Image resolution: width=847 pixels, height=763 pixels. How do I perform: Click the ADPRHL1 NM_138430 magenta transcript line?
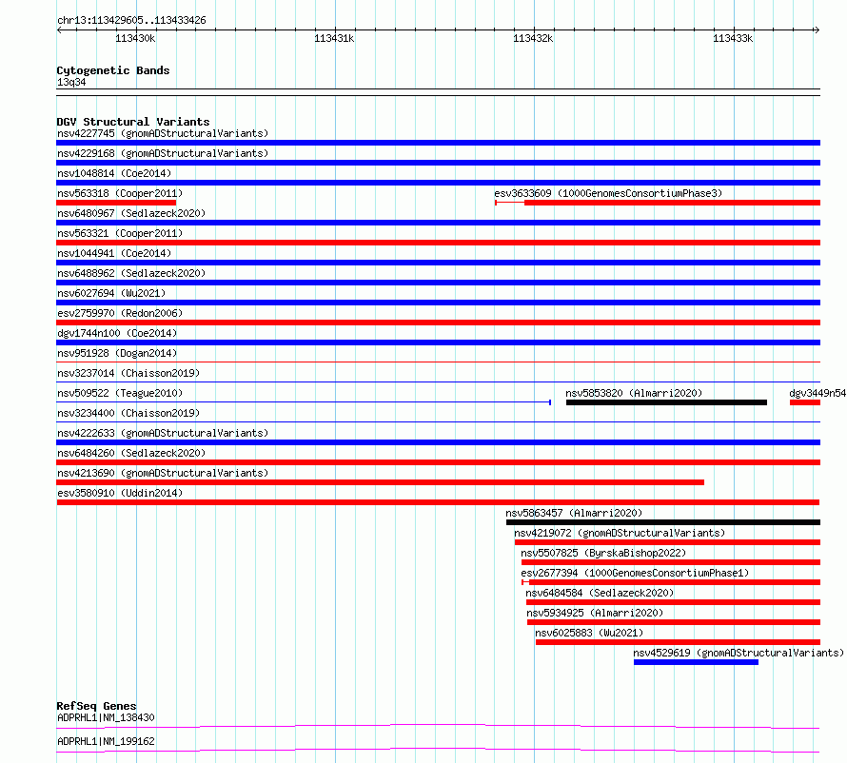(x=438, y=726)
